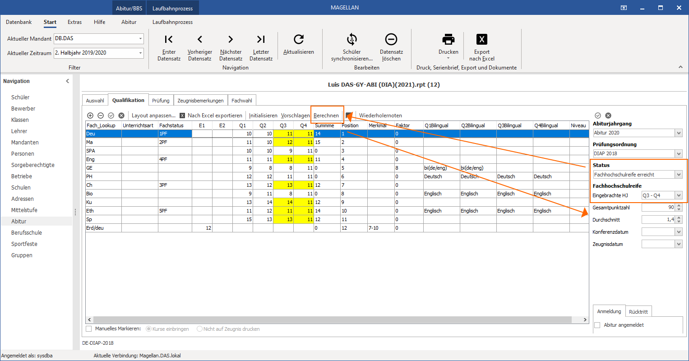This screenshot has height=361, width=689.
Task: Confirm grid edits with the checkmark icon
Action: tap(111, 116)
